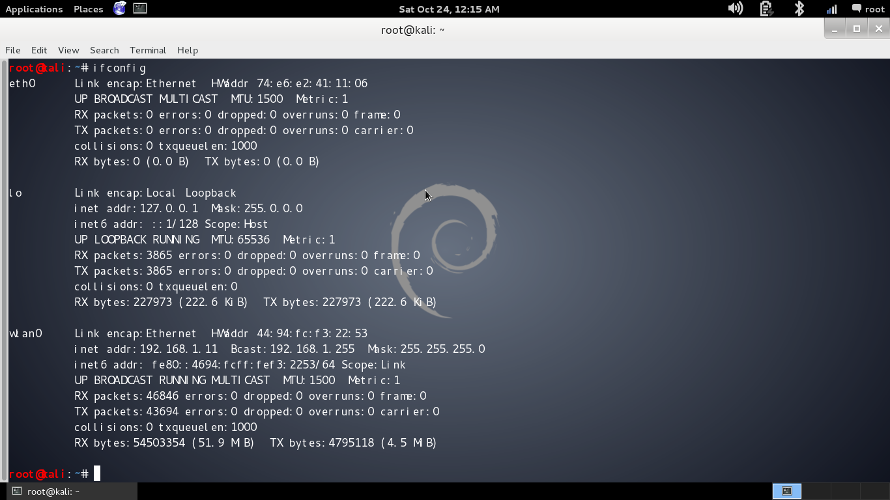Click the loopback mask '255.0.0.0'
The height and width of the screenshot is (500, 890).
[273, 208]
